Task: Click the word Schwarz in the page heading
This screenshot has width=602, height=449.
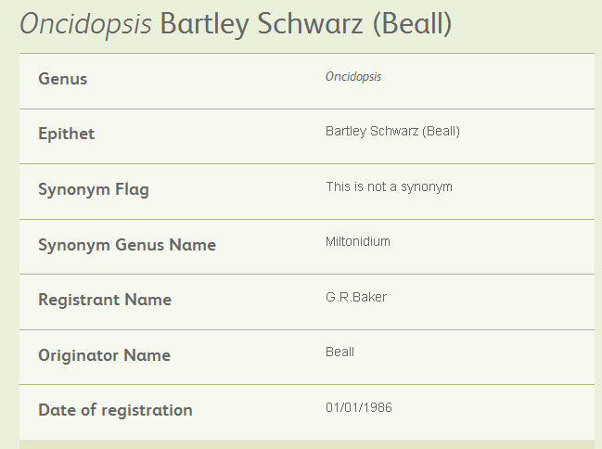Action: pos(310,24)
